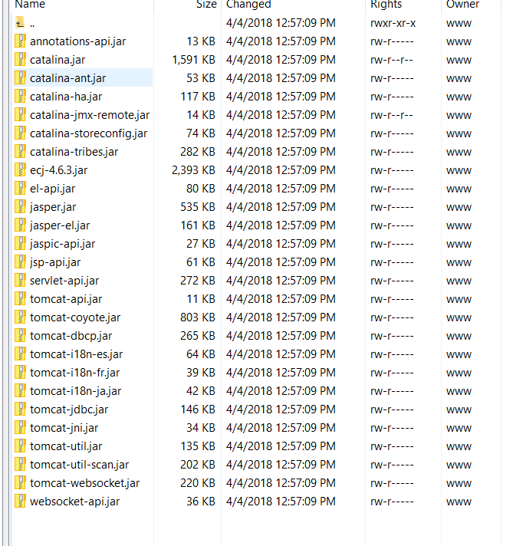Sort files by the Size column header
Screen dimensions: 513x546
(206, 4)
